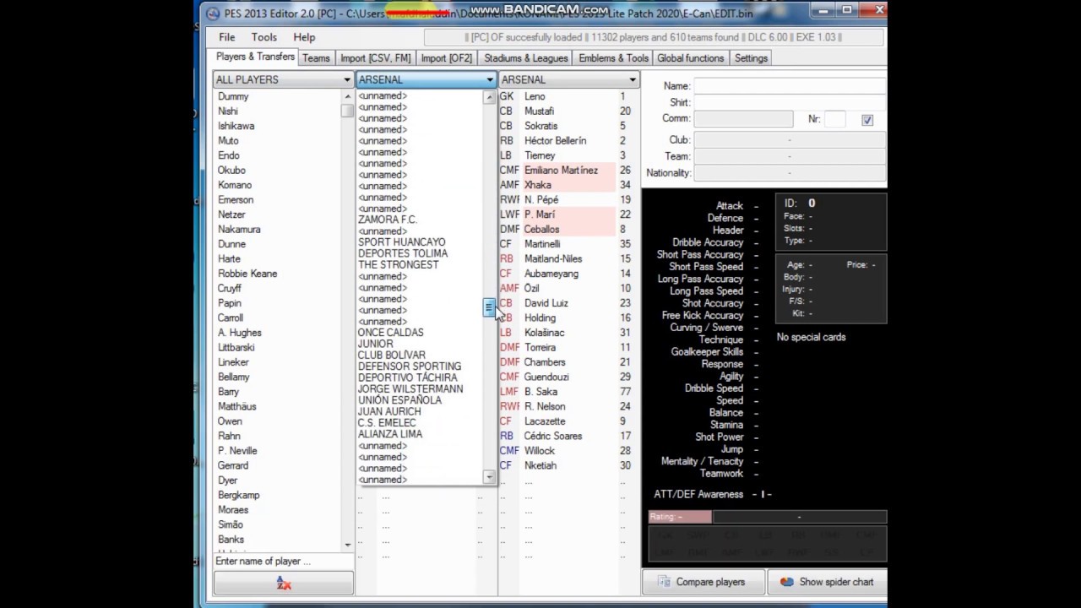The image size is (1081, 608).
Task: Click the PES Editor app icon in title bar
Action: pyautogui.click(x=213, y=14)
